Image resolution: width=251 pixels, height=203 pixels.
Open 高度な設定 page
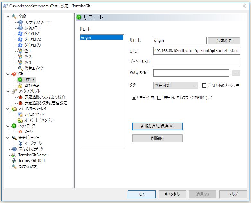pos(28,166)
